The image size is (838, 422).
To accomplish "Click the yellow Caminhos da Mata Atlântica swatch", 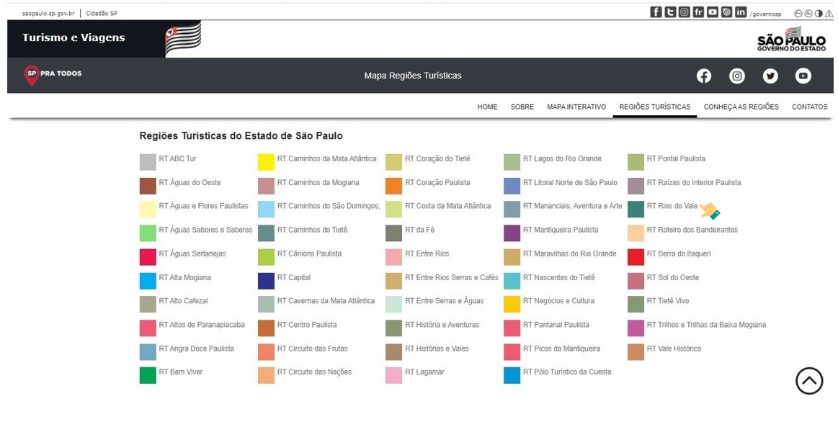I will pos(266,162).
